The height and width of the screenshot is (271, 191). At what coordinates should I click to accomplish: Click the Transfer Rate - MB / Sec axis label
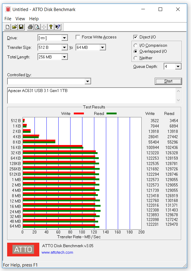[x=79, y=237]
